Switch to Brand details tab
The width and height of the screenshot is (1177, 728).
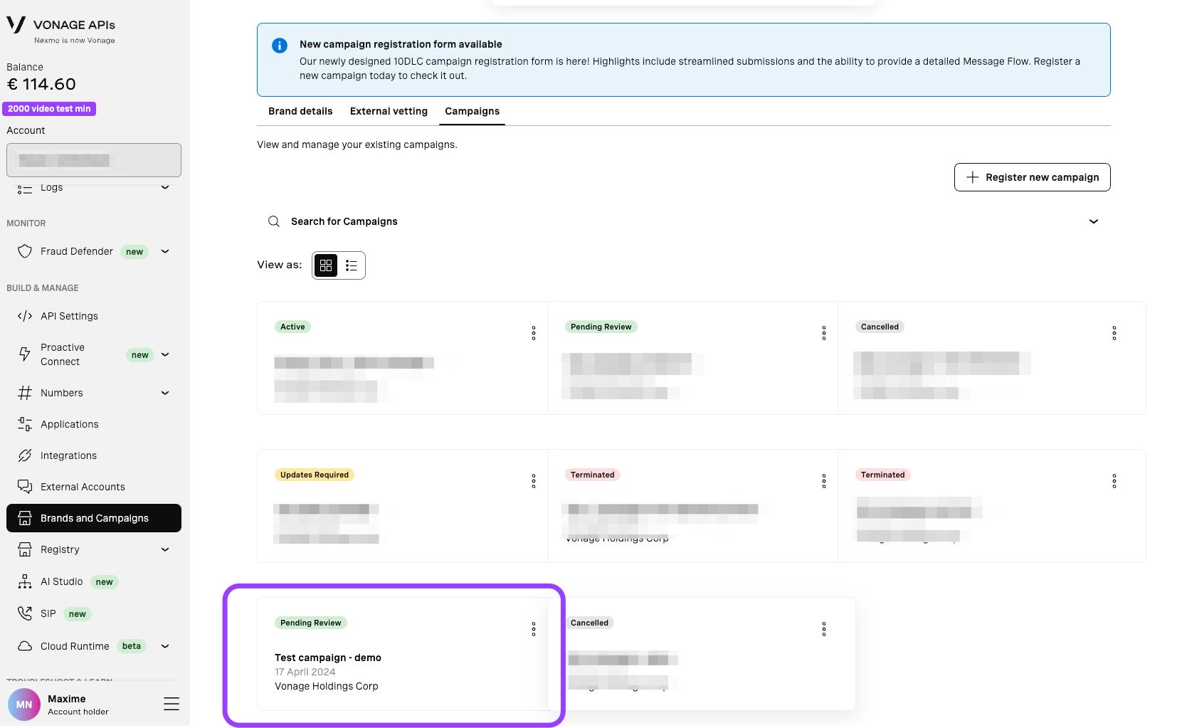300,111
